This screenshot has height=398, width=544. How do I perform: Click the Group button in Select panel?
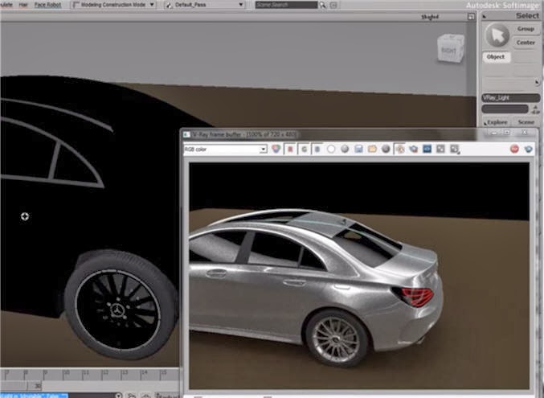[x=526, y=29]
